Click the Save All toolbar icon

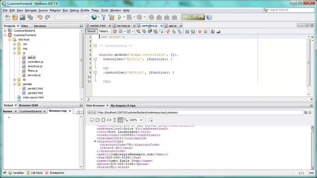click(30, 17)
